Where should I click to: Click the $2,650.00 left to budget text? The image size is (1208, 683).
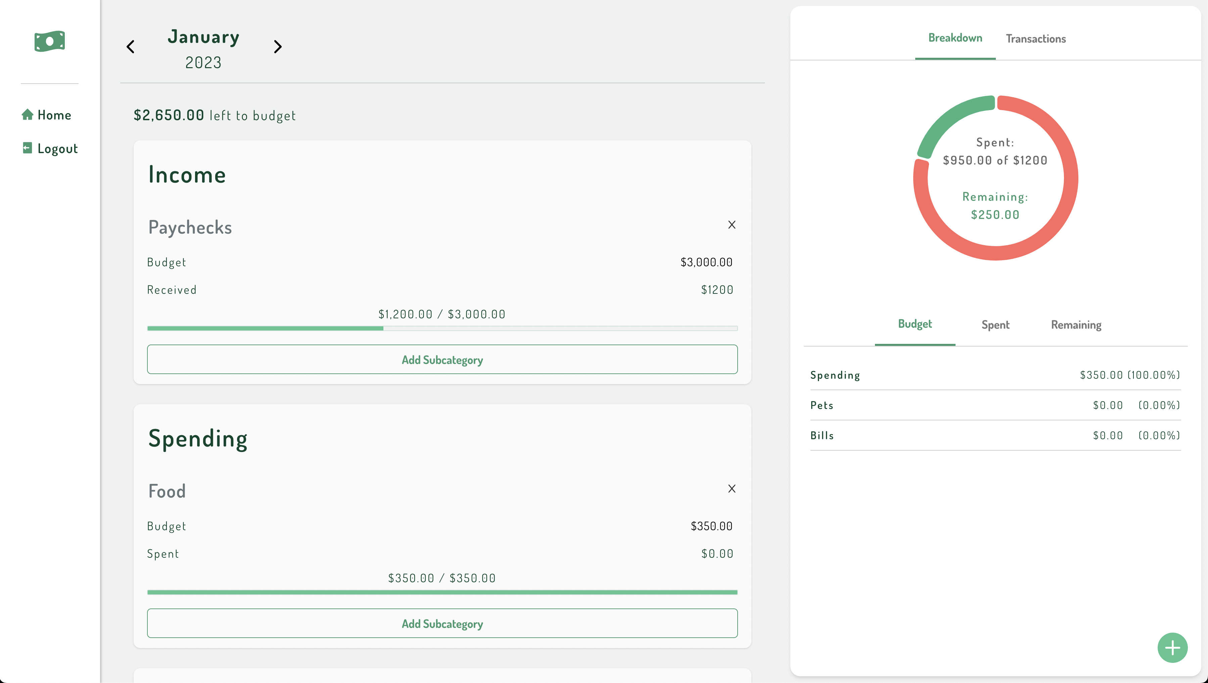215,116
